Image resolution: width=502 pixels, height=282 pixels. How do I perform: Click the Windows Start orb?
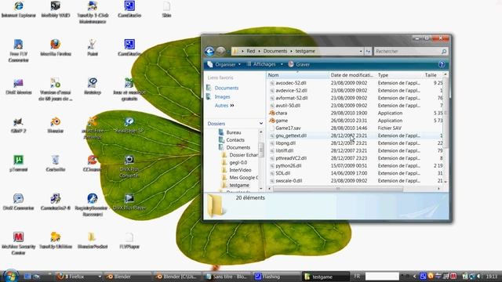pos(10,276)
